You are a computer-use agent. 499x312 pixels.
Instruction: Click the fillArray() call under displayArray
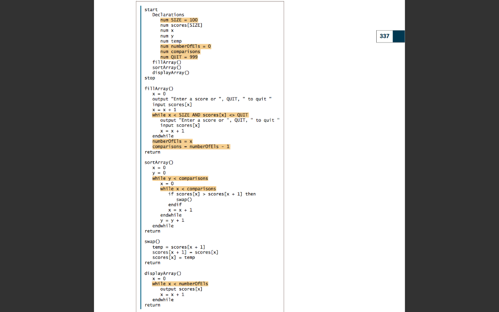(x=166, y=62)
